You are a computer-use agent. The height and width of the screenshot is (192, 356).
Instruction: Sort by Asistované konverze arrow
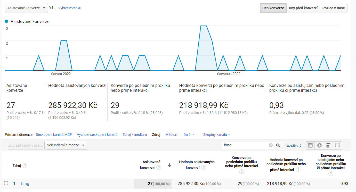(x=169, y=165)
